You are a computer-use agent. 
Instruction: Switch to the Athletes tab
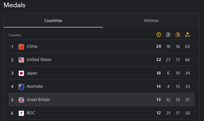(151, 20)
